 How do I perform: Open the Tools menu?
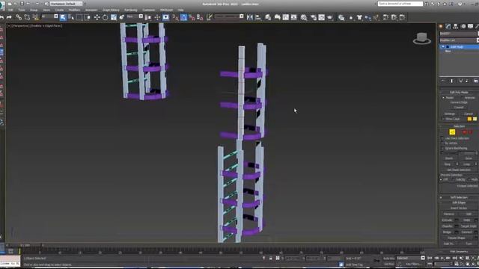point(22,10)
